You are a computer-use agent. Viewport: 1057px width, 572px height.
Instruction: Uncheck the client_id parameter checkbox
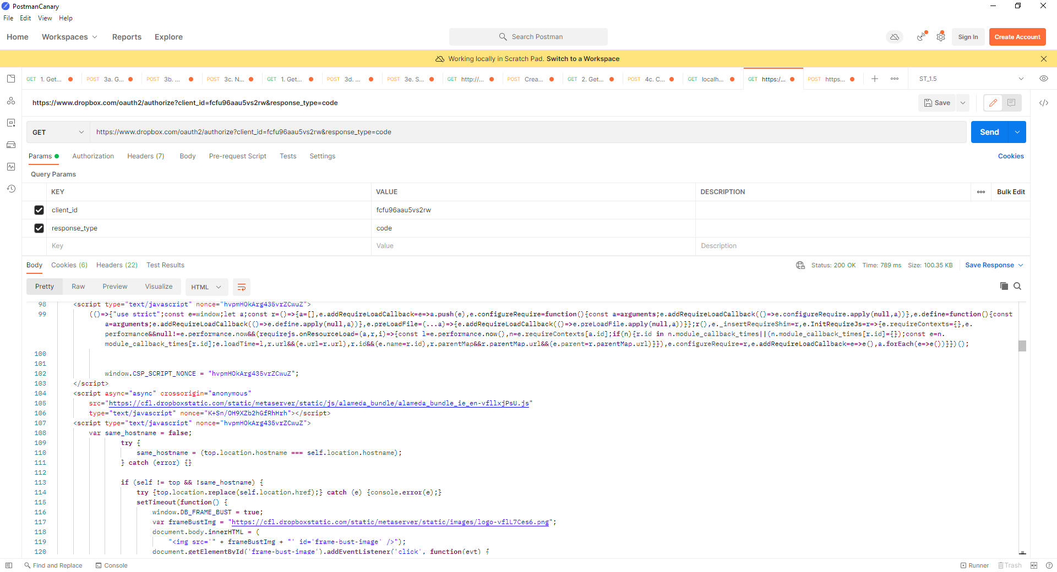click(x=39, y=210)
